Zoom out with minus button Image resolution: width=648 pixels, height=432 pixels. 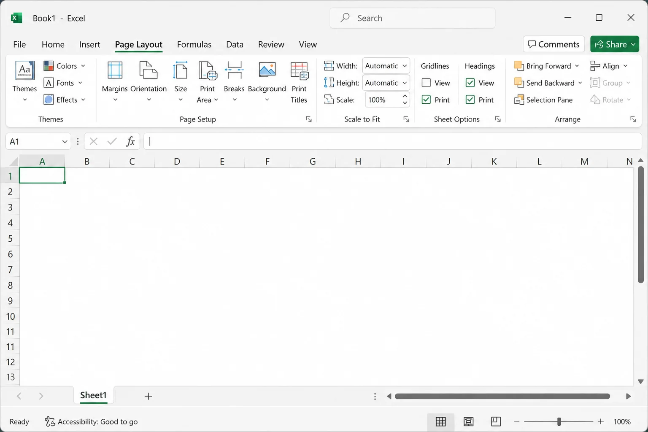click(x=517, y=421)
